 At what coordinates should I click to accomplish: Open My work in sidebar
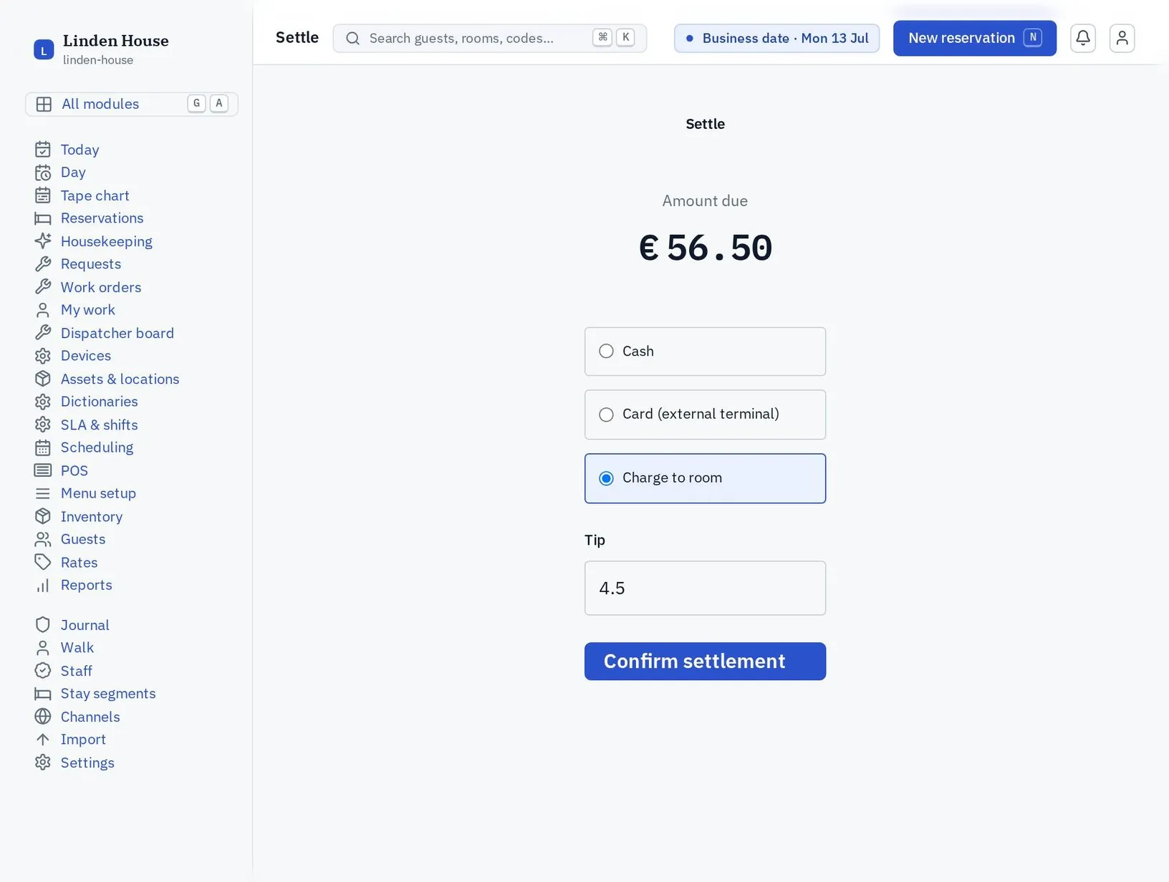88,310
